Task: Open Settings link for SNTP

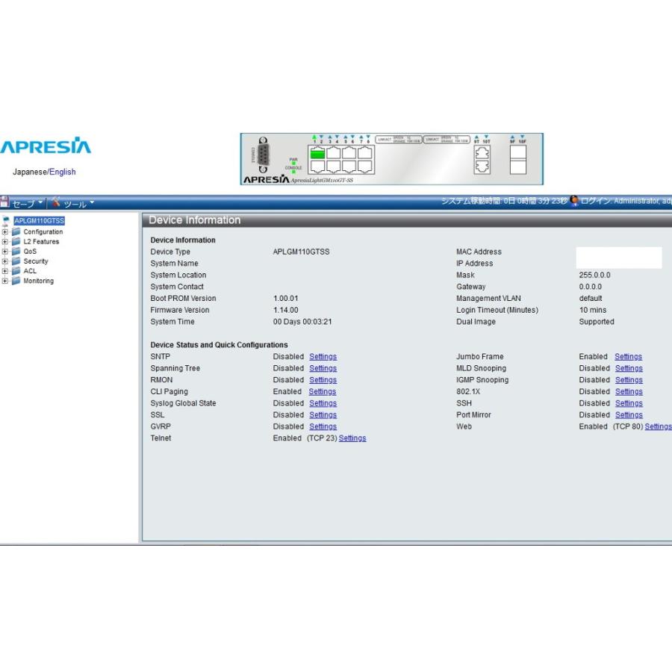Action: click(323, 357)
